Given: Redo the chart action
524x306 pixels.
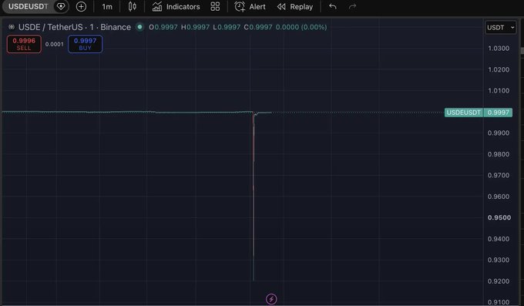Looking at the screenshot, I should 352,6.
